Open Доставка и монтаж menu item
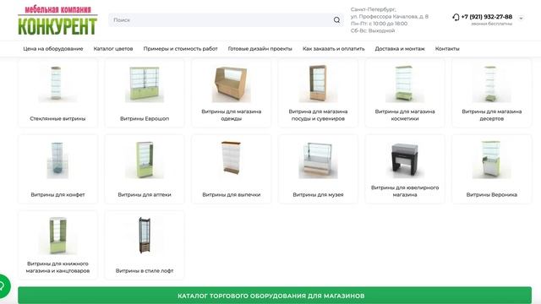 400,49
